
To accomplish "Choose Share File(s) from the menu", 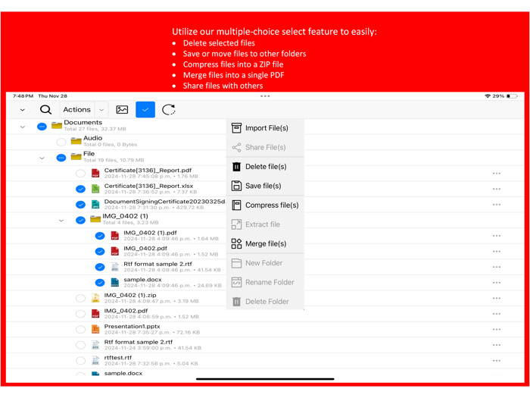I will pos(265,147).
